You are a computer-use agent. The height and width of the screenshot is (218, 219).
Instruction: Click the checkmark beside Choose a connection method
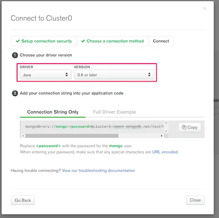(x=83, y=41)
